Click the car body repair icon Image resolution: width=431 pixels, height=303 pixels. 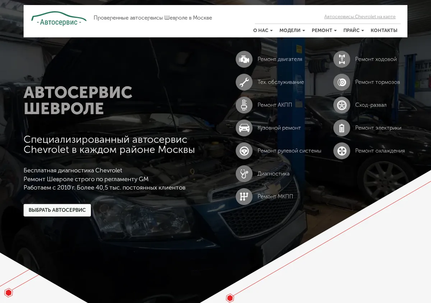(244, 128)
